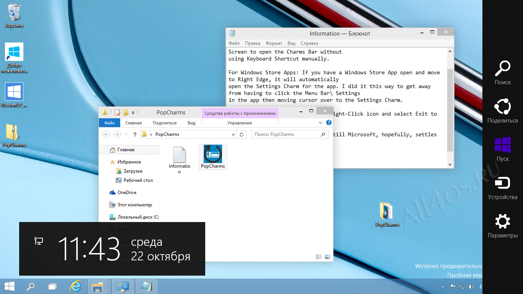This screenshot has height=294, width=523.
Task: Select the PopCharms application file in Explorer
Action: point(213,157)
